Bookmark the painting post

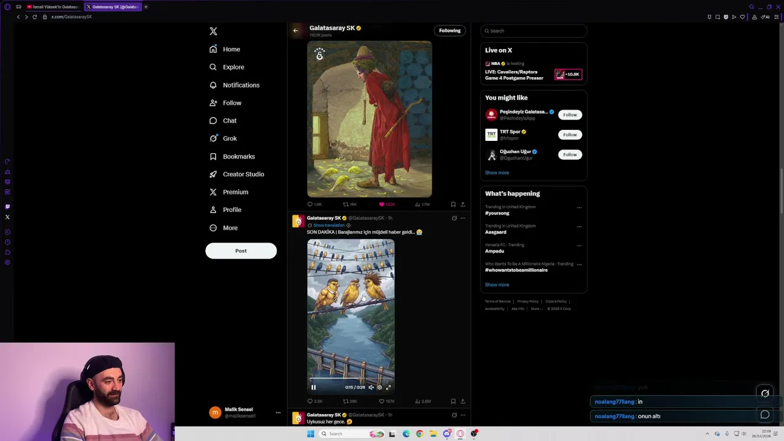click(x=453, y=205)
